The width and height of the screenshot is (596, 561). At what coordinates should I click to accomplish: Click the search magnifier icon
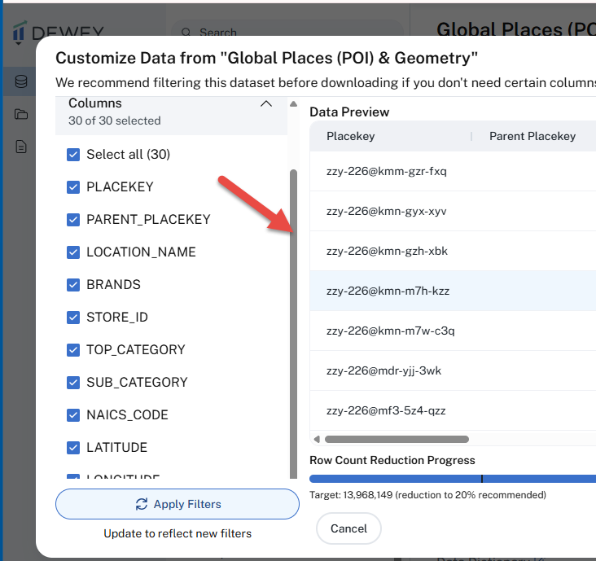point(186,33)
